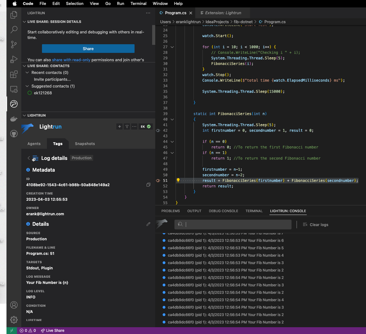Collapse the Live Share: Session Details section

pyautogui.click(x=24, y=22)
